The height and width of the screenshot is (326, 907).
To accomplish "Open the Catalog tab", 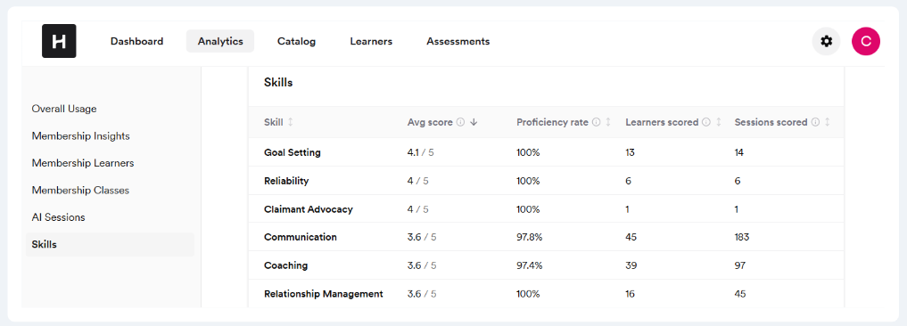I will click(296, 42).
